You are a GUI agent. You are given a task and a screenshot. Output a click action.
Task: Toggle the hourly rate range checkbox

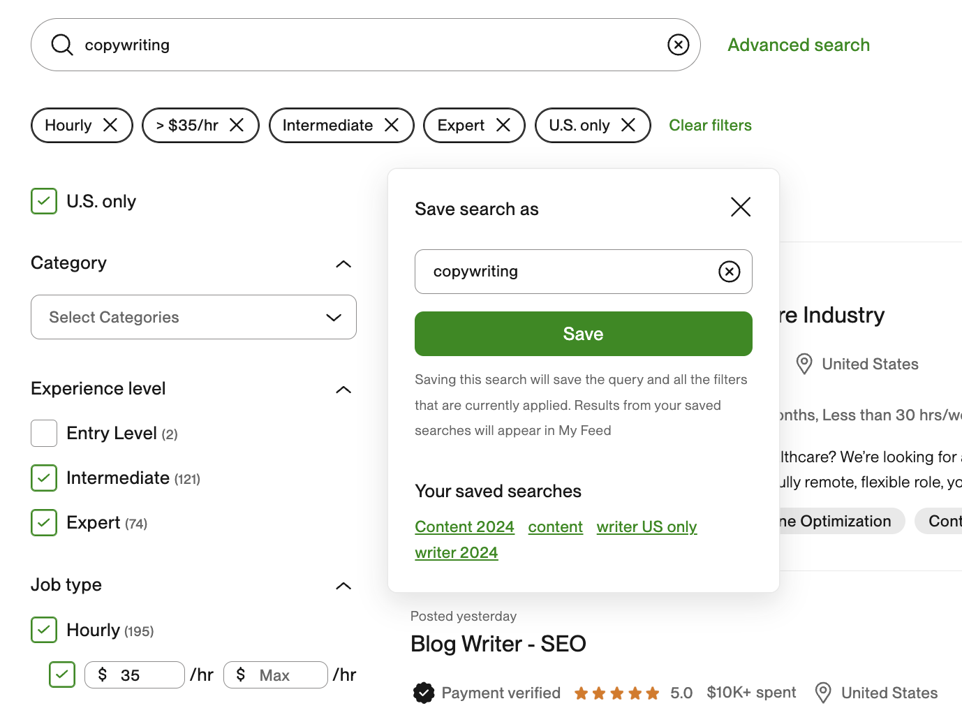62,675
